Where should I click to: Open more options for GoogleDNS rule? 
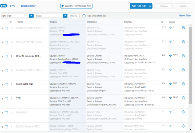pos(183,112)
